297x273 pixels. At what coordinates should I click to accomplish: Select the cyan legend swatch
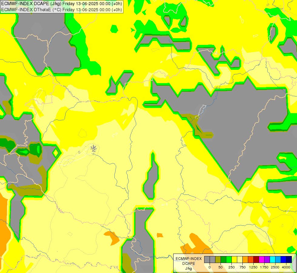click(x=272, y=260)
